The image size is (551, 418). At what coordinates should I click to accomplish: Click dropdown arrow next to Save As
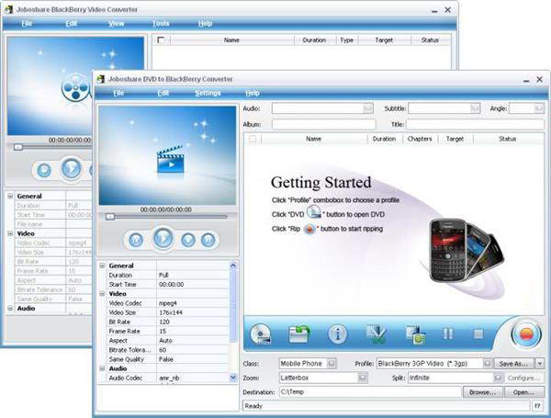[x=540, y=364]
